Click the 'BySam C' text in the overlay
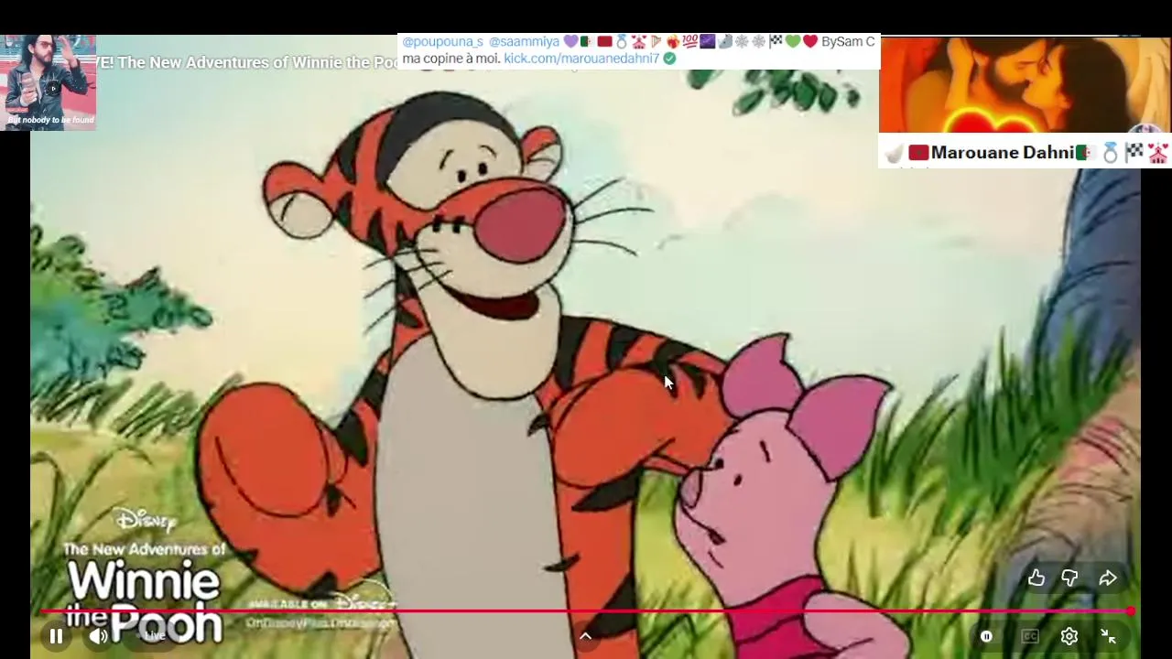The image size is (1172, 659). tap(848, 41)
